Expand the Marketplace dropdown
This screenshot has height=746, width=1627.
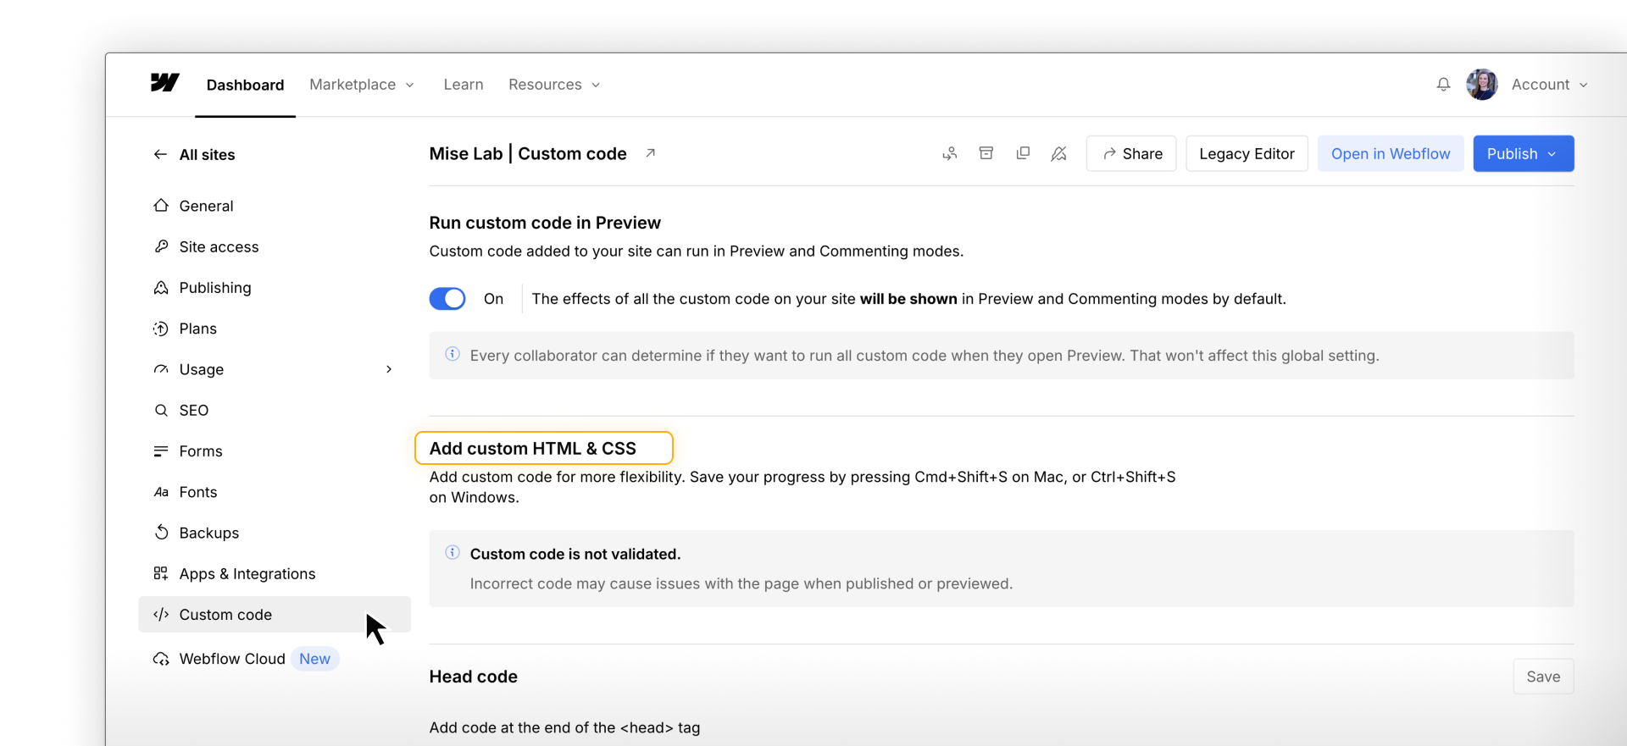[362, 85]
